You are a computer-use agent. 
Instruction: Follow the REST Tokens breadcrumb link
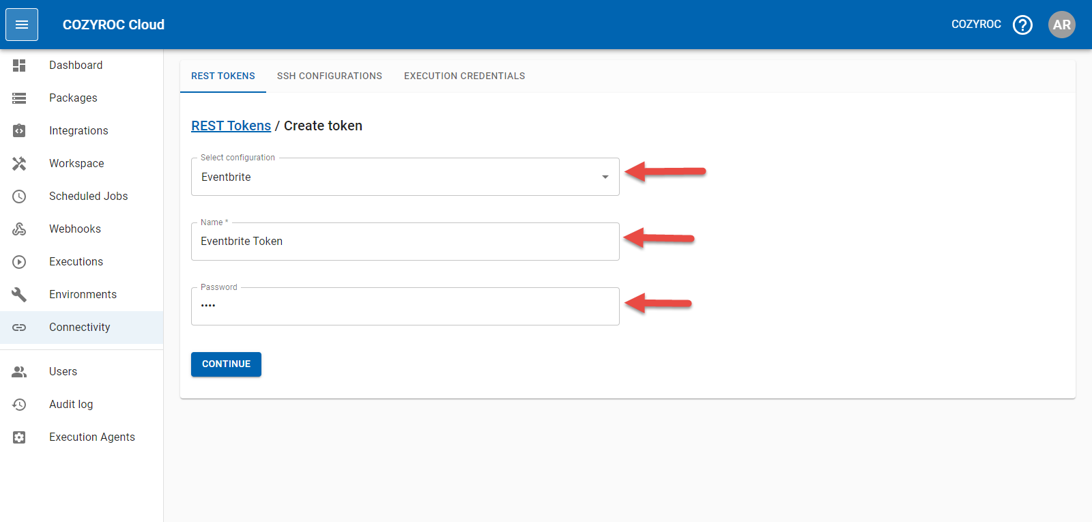(231, 126)
